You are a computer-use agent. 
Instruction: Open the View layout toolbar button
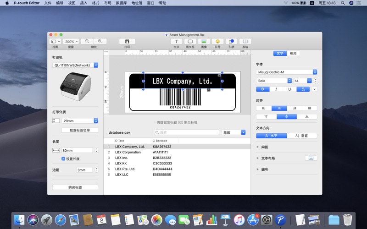point(56,41)
